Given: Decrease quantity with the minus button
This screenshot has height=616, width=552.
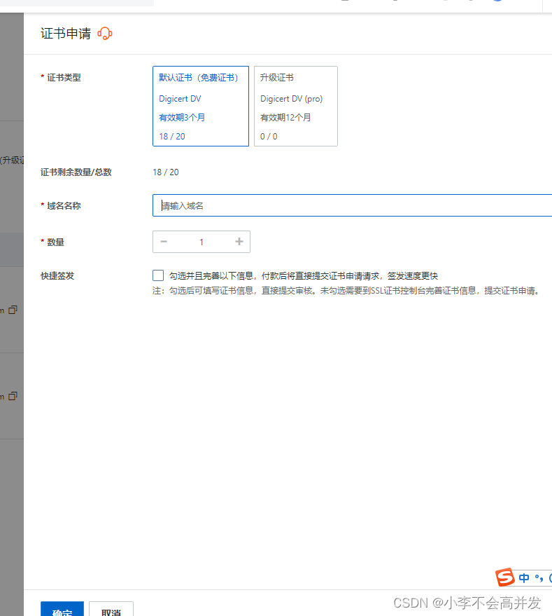Looking at the screenshot, I should click(164, 242).
